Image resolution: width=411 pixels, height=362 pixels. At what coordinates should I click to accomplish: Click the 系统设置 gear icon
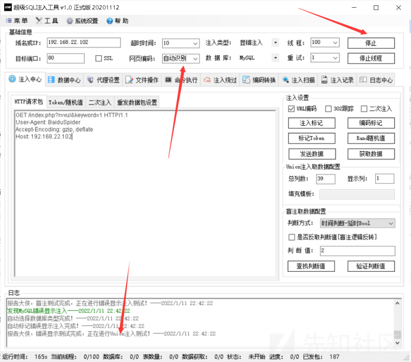(x=69, y=21)
